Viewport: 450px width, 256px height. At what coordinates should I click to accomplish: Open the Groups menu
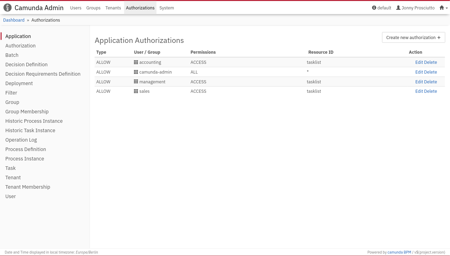[x=93, y=8]
